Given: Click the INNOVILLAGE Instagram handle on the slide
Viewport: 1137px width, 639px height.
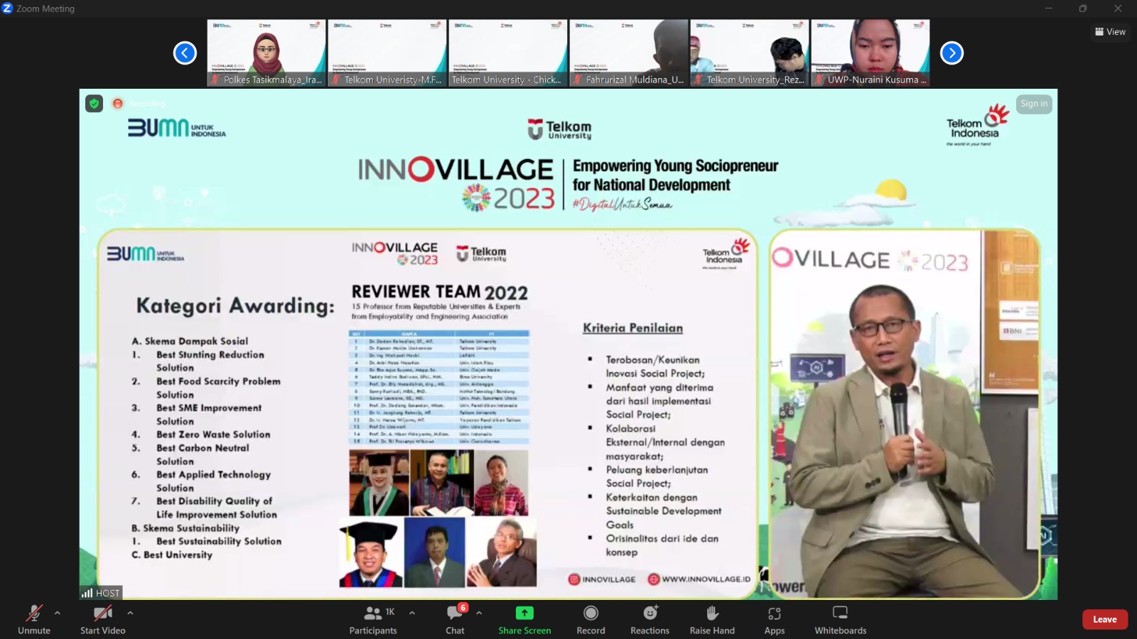Looking at the screenshot, I should coord(602,579).
